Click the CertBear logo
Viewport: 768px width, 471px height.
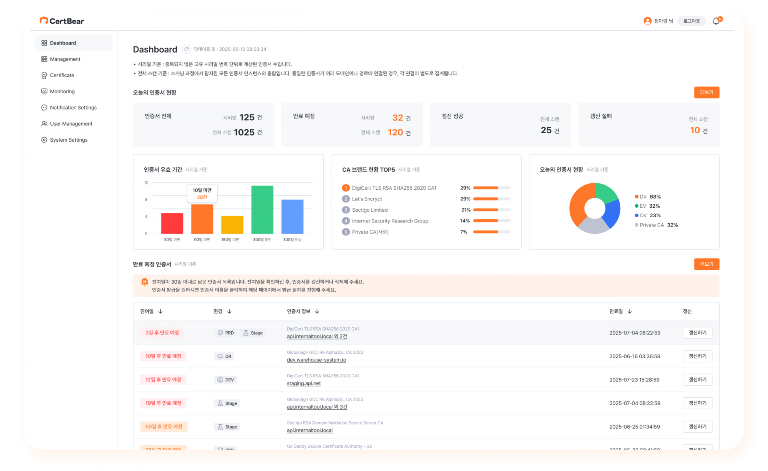[62, 21]
